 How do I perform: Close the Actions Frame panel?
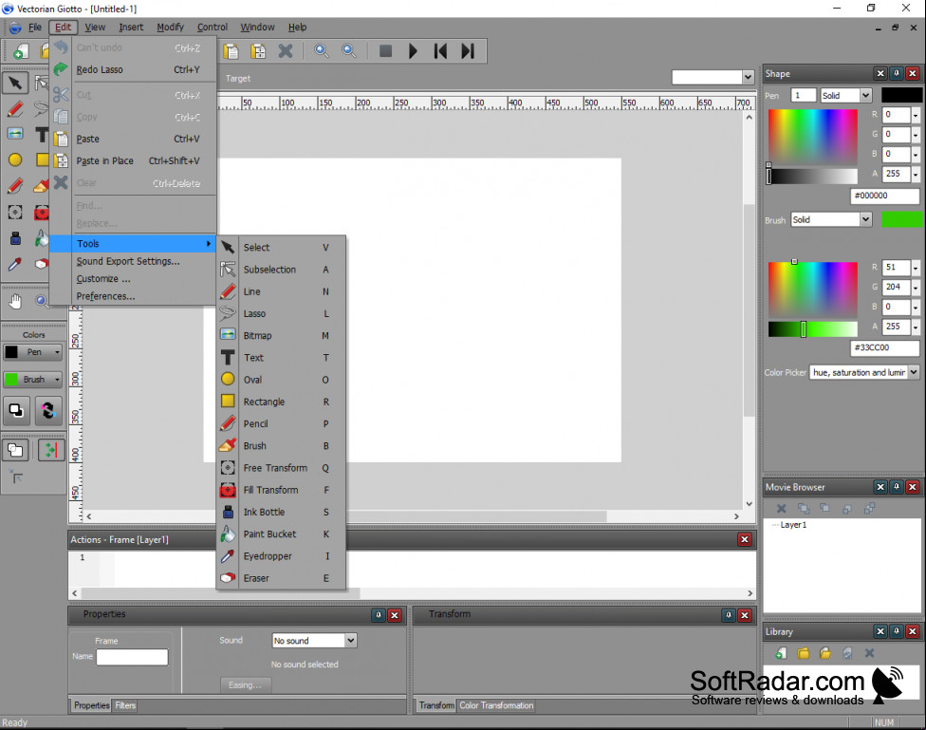pos(745,539)
